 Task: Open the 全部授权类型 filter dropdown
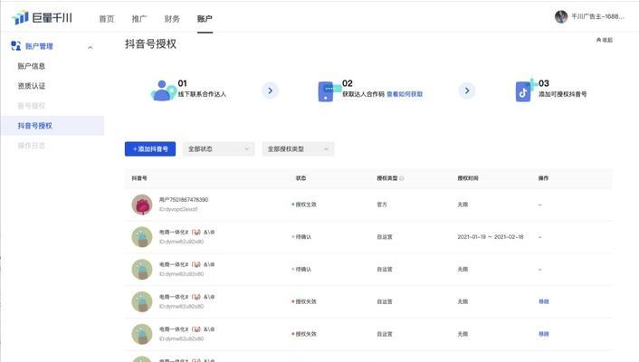(x=298, y=148)
